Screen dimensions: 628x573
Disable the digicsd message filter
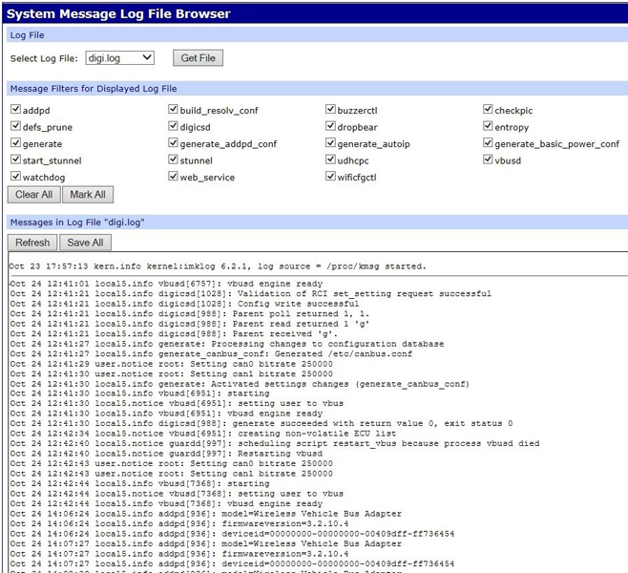173,126
